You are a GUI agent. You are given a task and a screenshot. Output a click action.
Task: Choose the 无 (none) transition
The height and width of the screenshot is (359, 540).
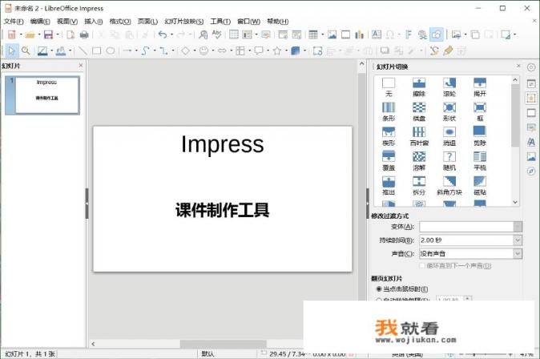pos(389,87)
